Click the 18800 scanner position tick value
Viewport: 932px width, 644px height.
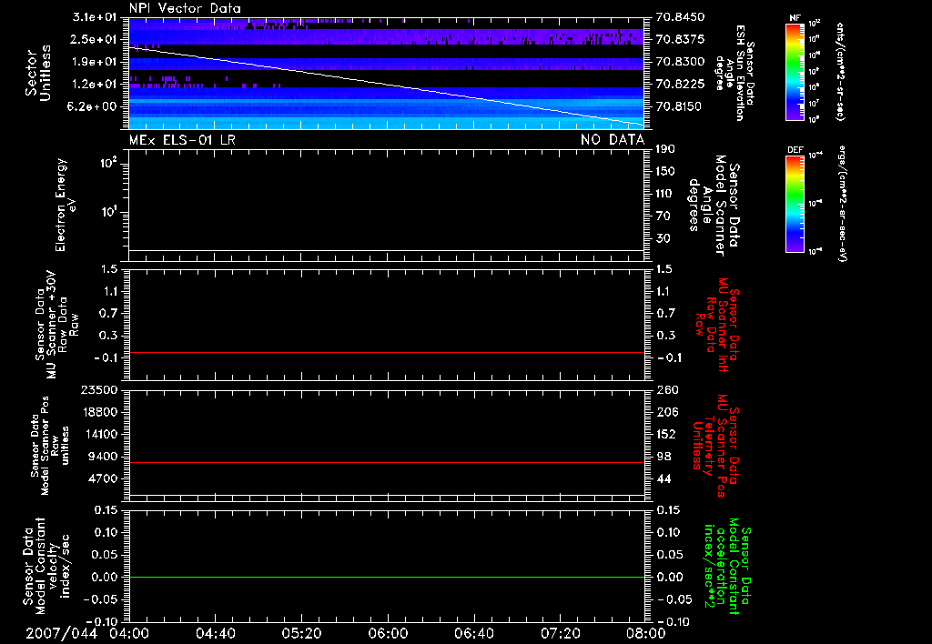click(x=98, y=412)
